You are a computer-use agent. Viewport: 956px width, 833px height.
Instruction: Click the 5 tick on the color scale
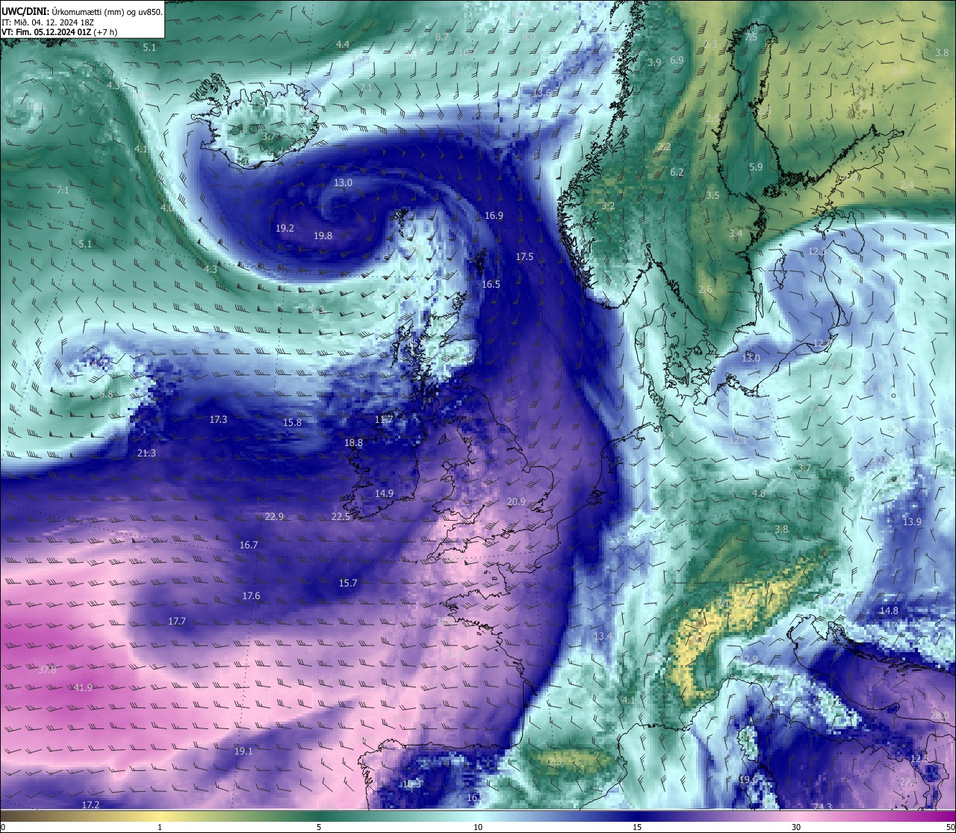pos(319,827)
